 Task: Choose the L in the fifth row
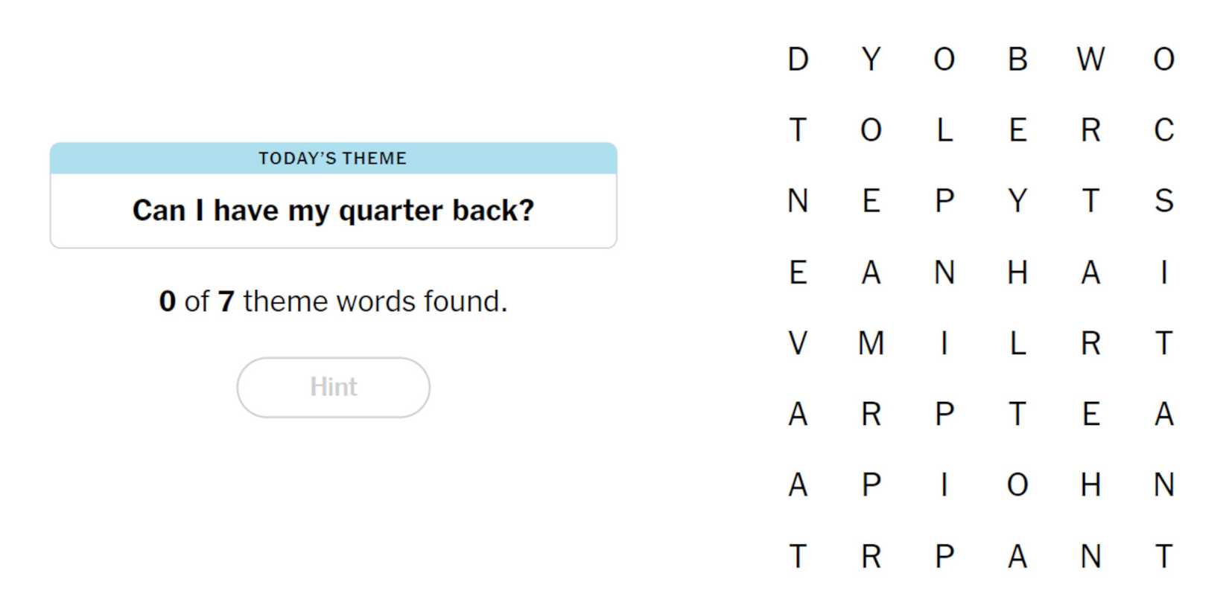click(1017, 343)
